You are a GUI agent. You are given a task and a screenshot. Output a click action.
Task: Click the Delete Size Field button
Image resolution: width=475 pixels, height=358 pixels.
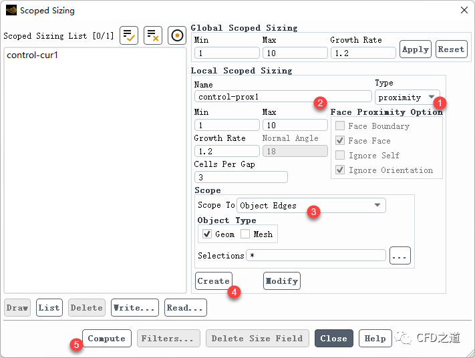pos(257,338)
